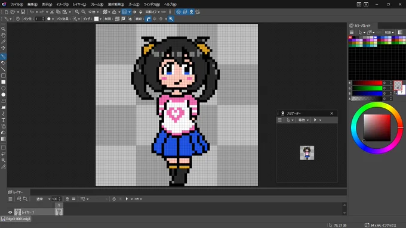This screenshot has height=228, width=406.
Task: Select the move tool with four arrows
Action: click(4, 48)
